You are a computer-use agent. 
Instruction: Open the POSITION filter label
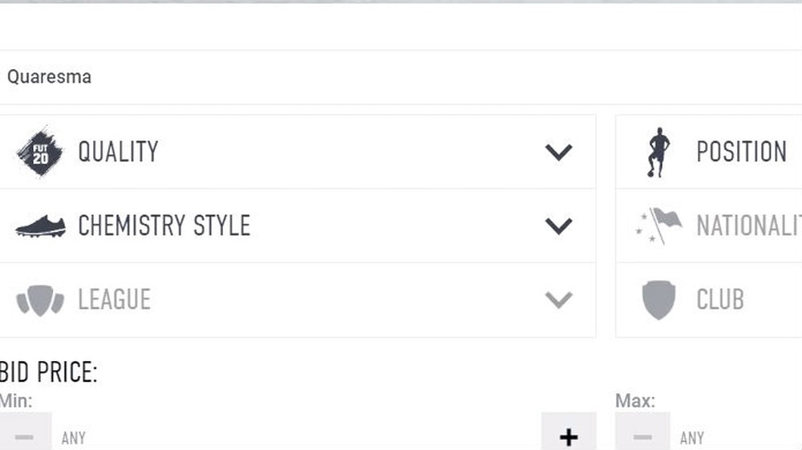click(x=741, y=152)
